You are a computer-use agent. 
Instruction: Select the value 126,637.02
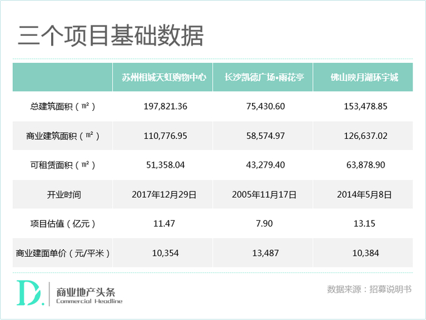[x=365, y=136]
